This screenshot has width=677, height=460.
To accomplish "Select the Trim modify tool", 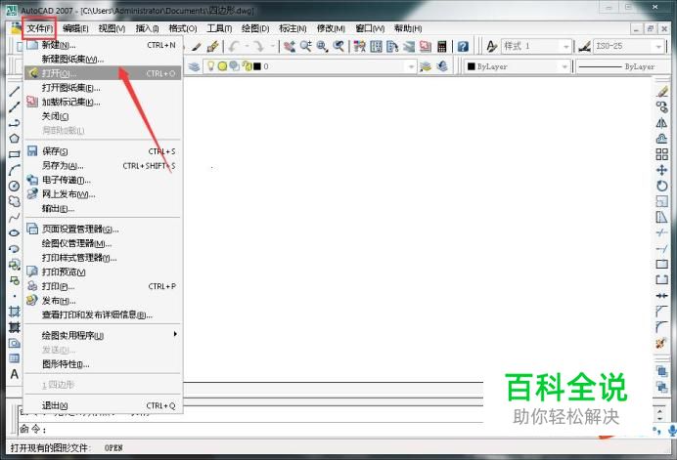I will (x=662, y=232).
